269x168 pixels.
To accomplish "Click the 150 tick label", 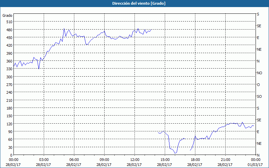I will [9, 116].
